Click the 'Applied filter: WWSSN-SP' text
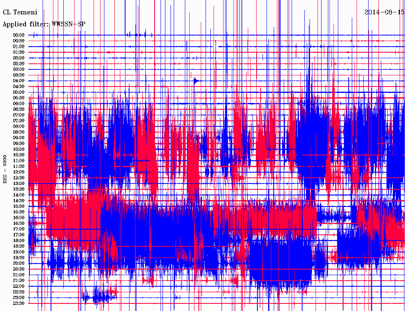 44,24
